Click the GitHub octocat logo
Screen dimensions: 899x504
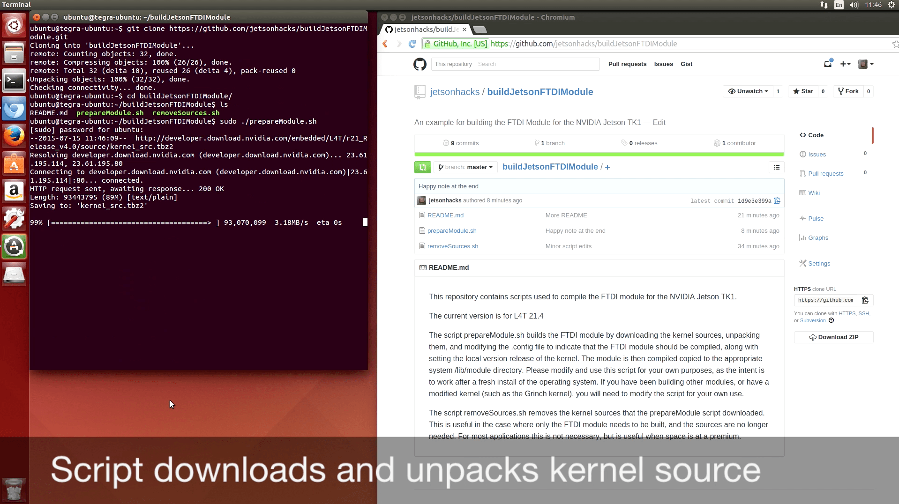(420, 64)
